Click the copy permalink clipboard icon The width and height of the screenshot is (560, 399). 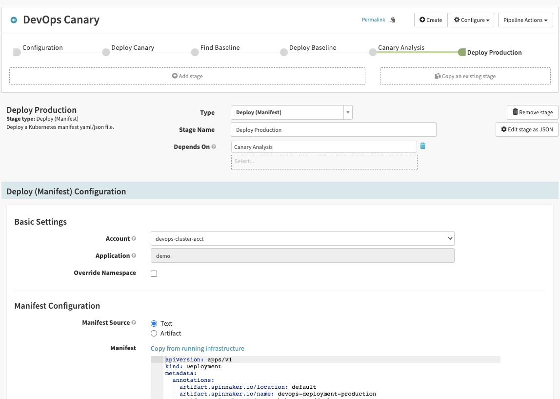[x=393, y=20]
